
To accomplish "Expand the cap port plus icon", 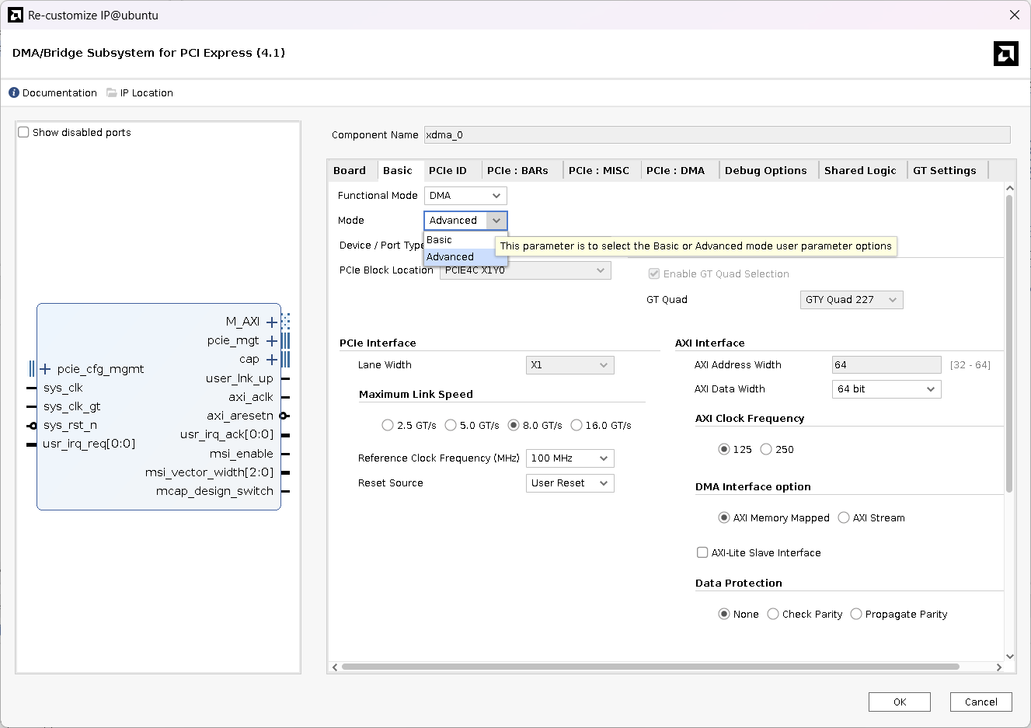I will click(272, 359).
